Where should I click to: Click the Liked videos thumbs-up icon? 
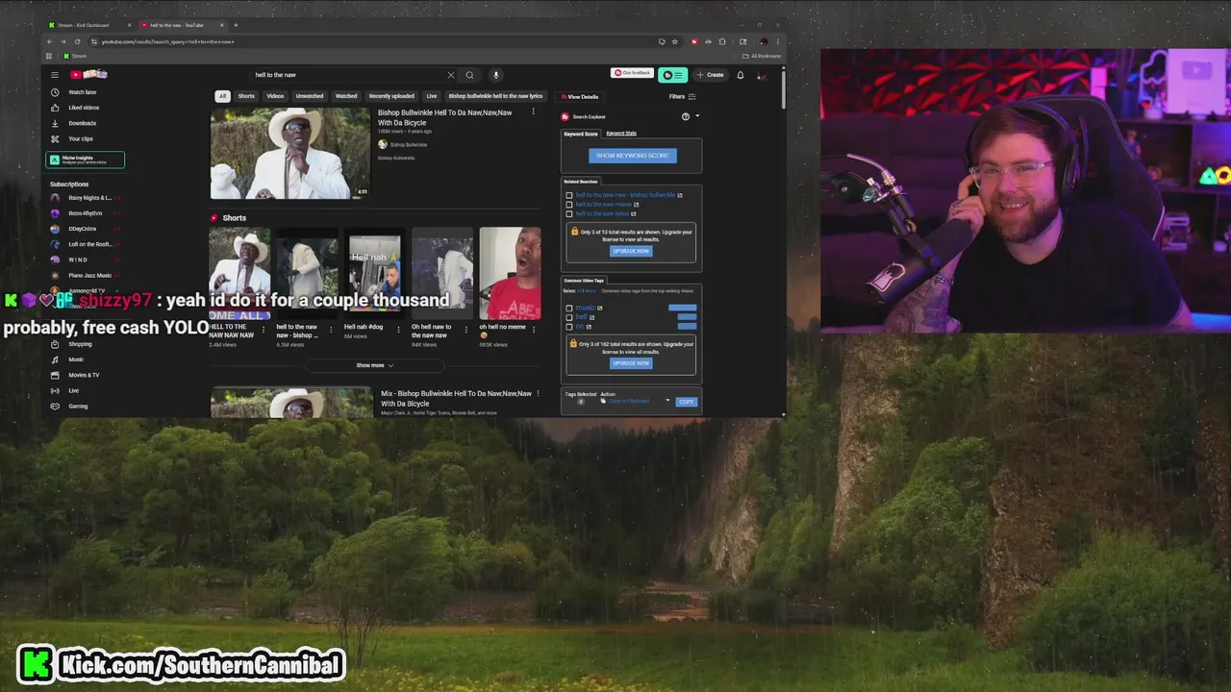55,108
